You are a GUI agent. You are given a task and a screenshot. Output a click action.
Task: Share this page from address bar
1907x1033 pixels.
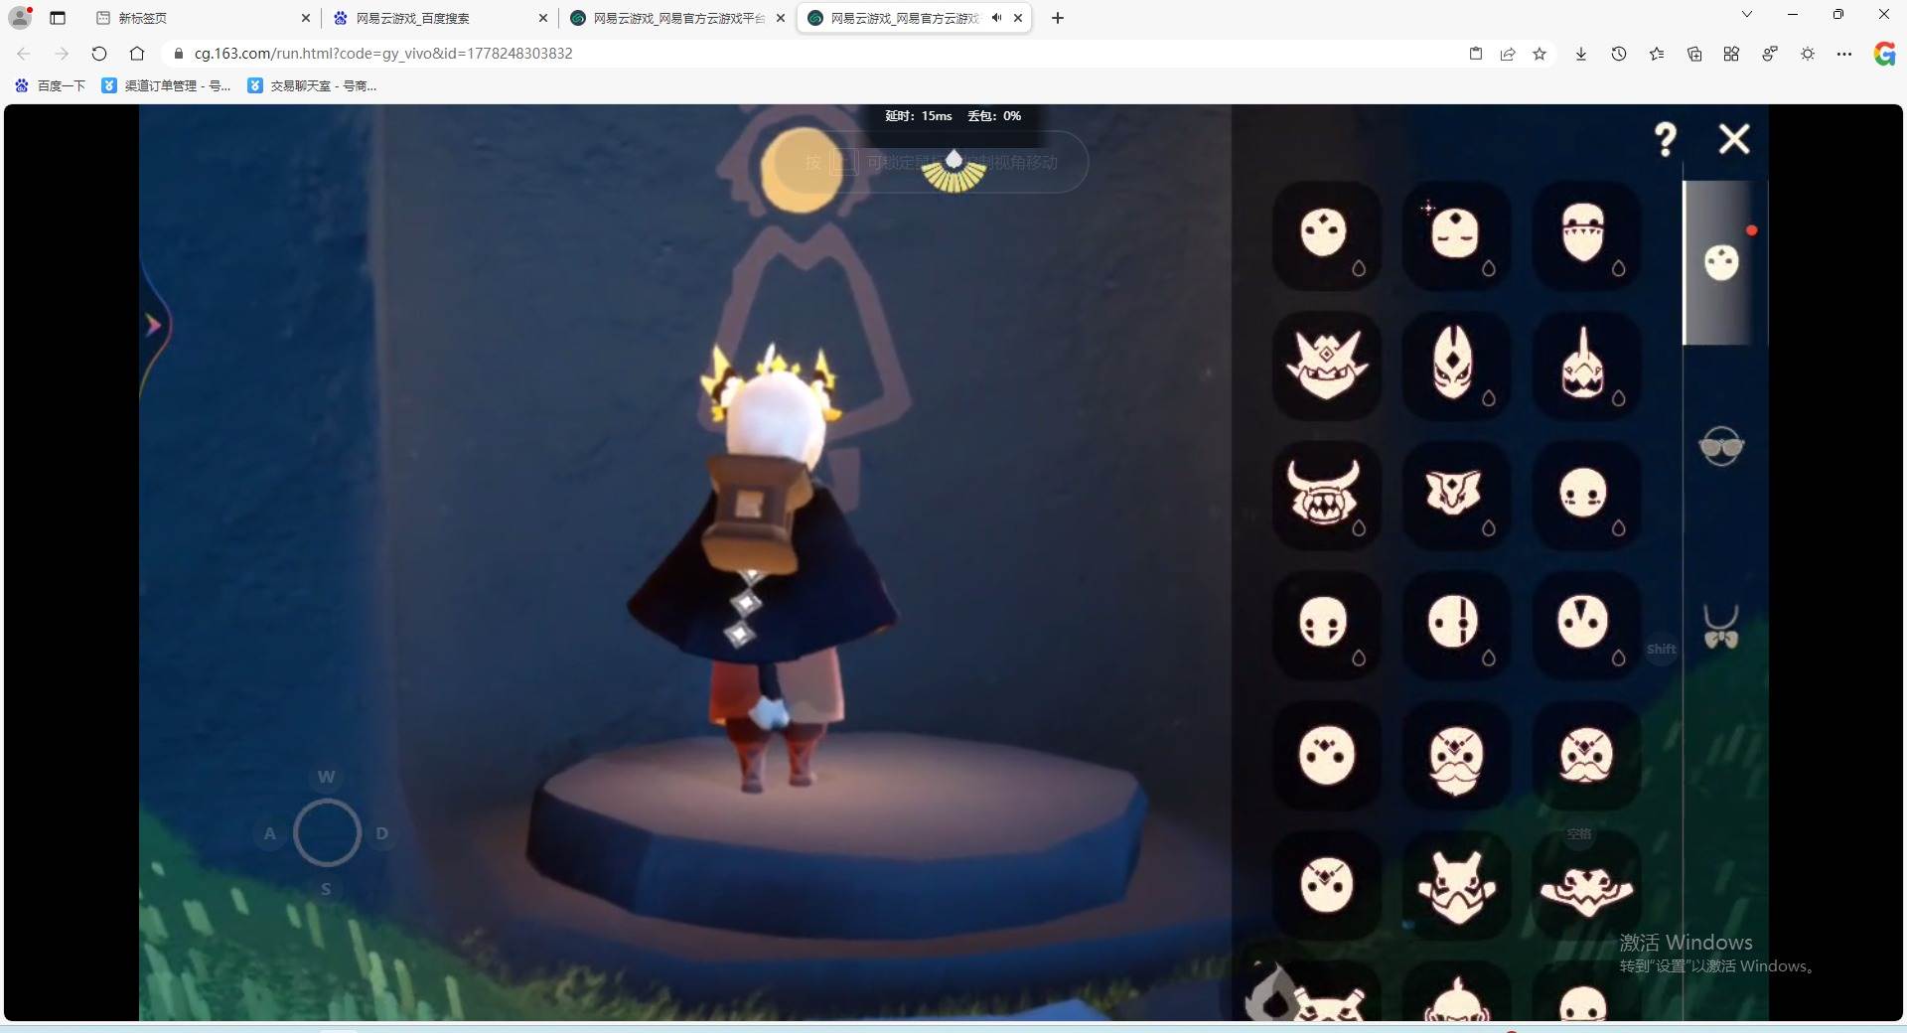1508,54
